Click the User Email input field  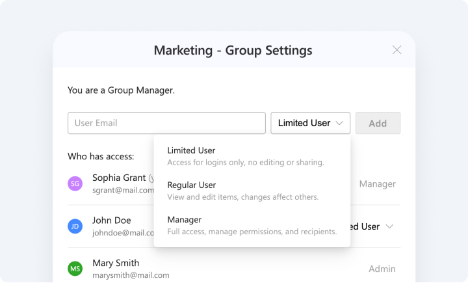pos(166,123)
